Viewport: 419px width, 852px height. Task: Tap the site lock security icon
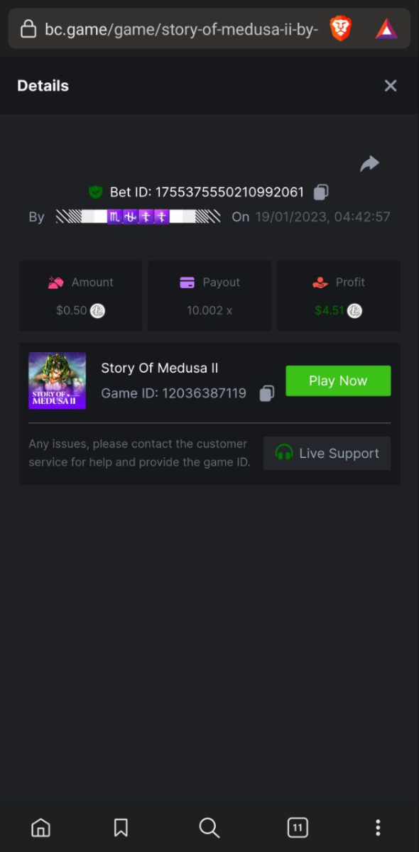(x=28, y=29)
